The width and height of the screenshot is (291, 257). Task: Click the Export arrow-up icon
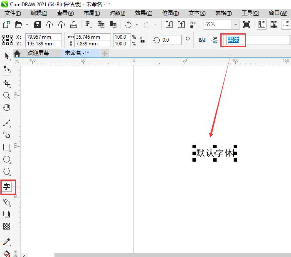181,24
